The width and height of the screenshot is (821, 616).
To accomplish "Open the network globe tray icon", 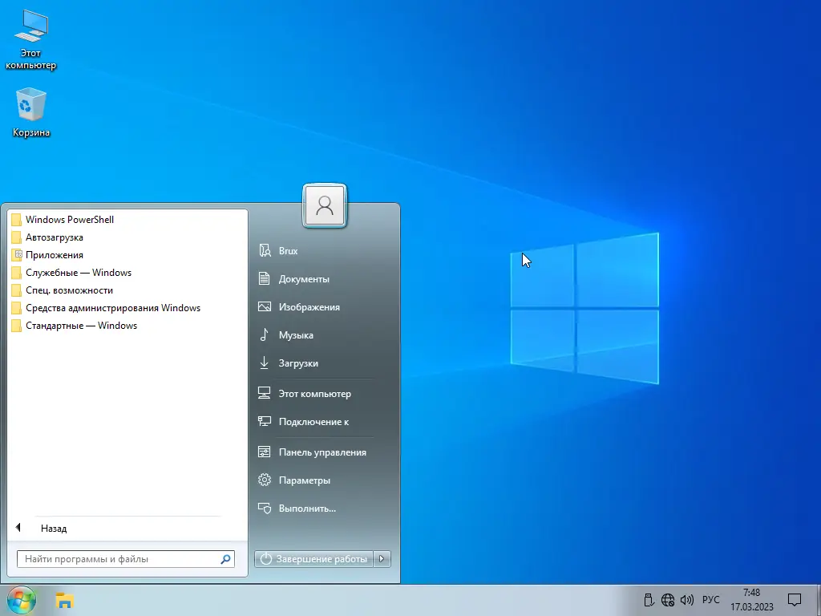I will click(x=668, y=600).
